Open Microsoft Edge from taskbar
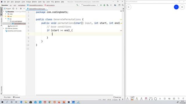Viewport: 186px width, 104px height. (21, 102)
